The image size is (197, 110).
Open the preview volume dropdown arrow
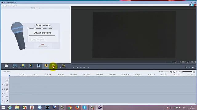click(195, 68)
